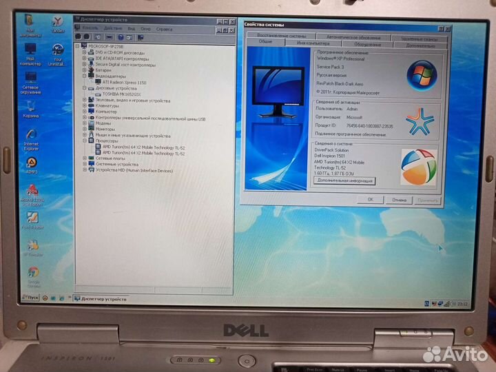
Task: Select the XP Tweaker desktop shortcut
Action: (33, 248)
